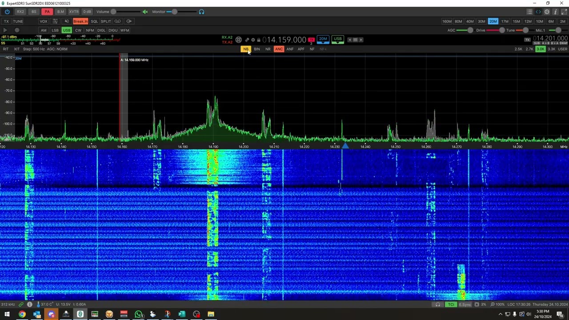Click the left arrow beside memory list
Image resolution: width=569 pixels, height=320 pixels.
point(349,40)
